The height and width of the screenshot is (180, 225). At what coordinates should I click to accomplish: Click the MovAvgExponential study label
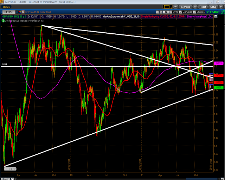tap(112, 16)
